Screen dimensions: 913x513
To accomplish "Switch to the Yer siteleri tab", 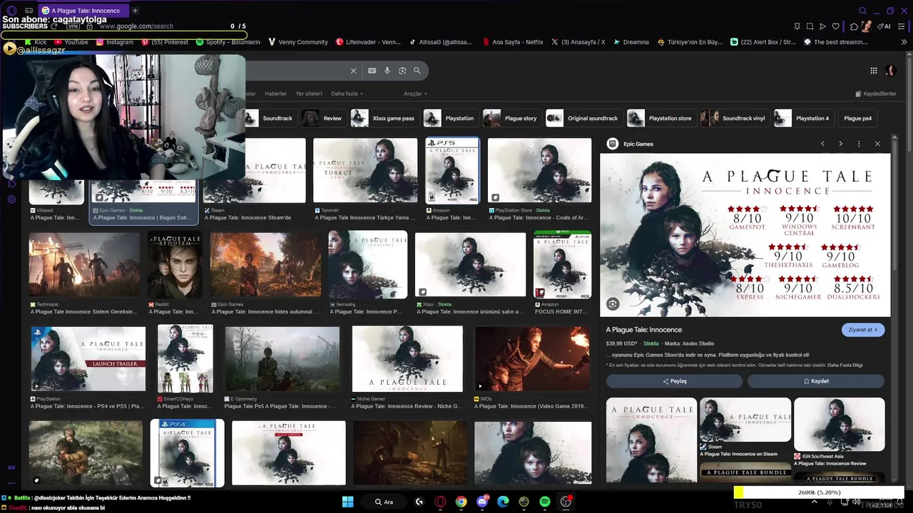I will pos(309,94).
